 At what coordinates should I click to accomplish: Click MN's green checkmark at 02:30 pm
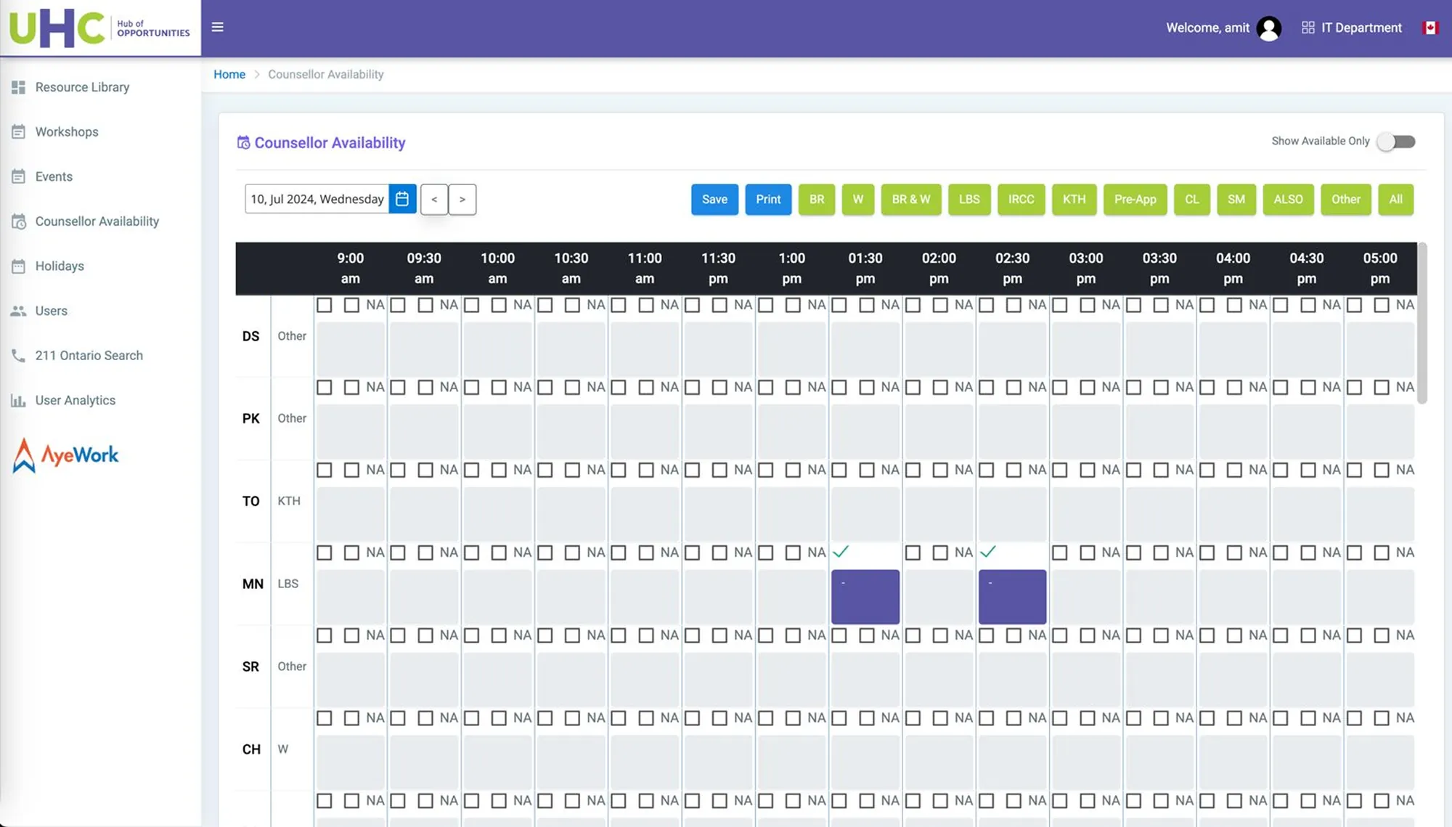pos(987,552)
